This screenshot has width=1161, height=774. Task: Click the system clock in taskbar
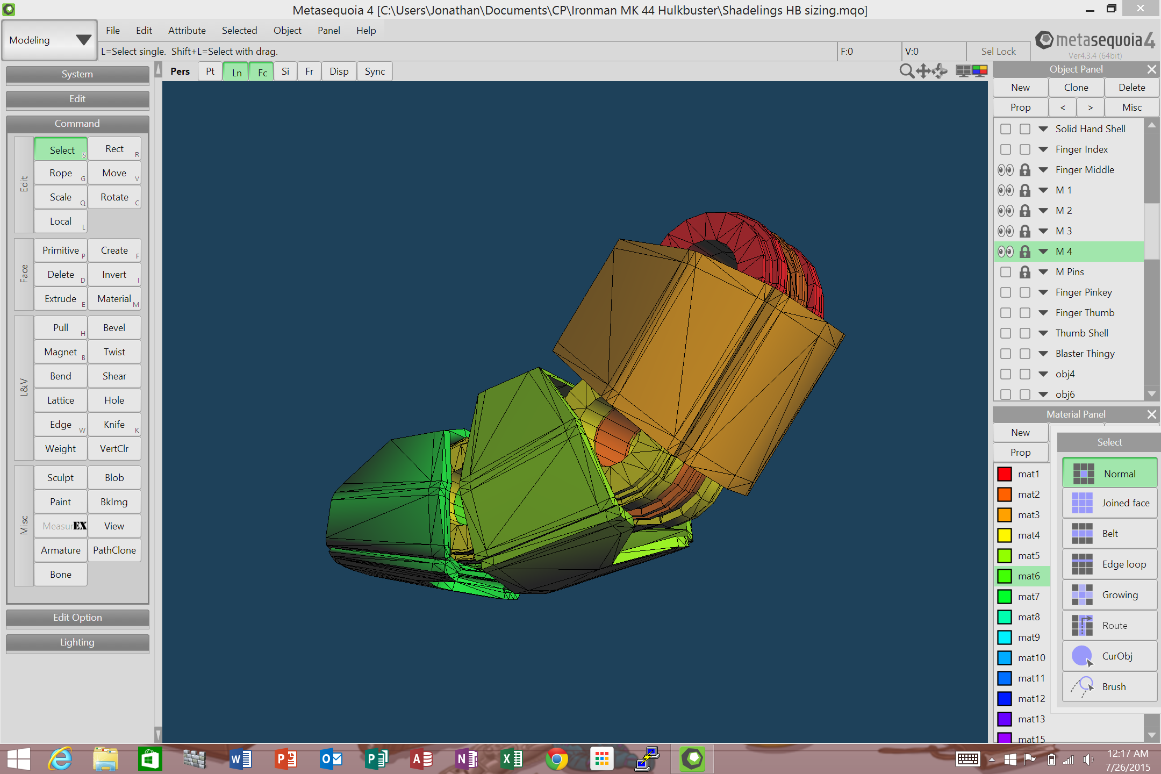1127,759
